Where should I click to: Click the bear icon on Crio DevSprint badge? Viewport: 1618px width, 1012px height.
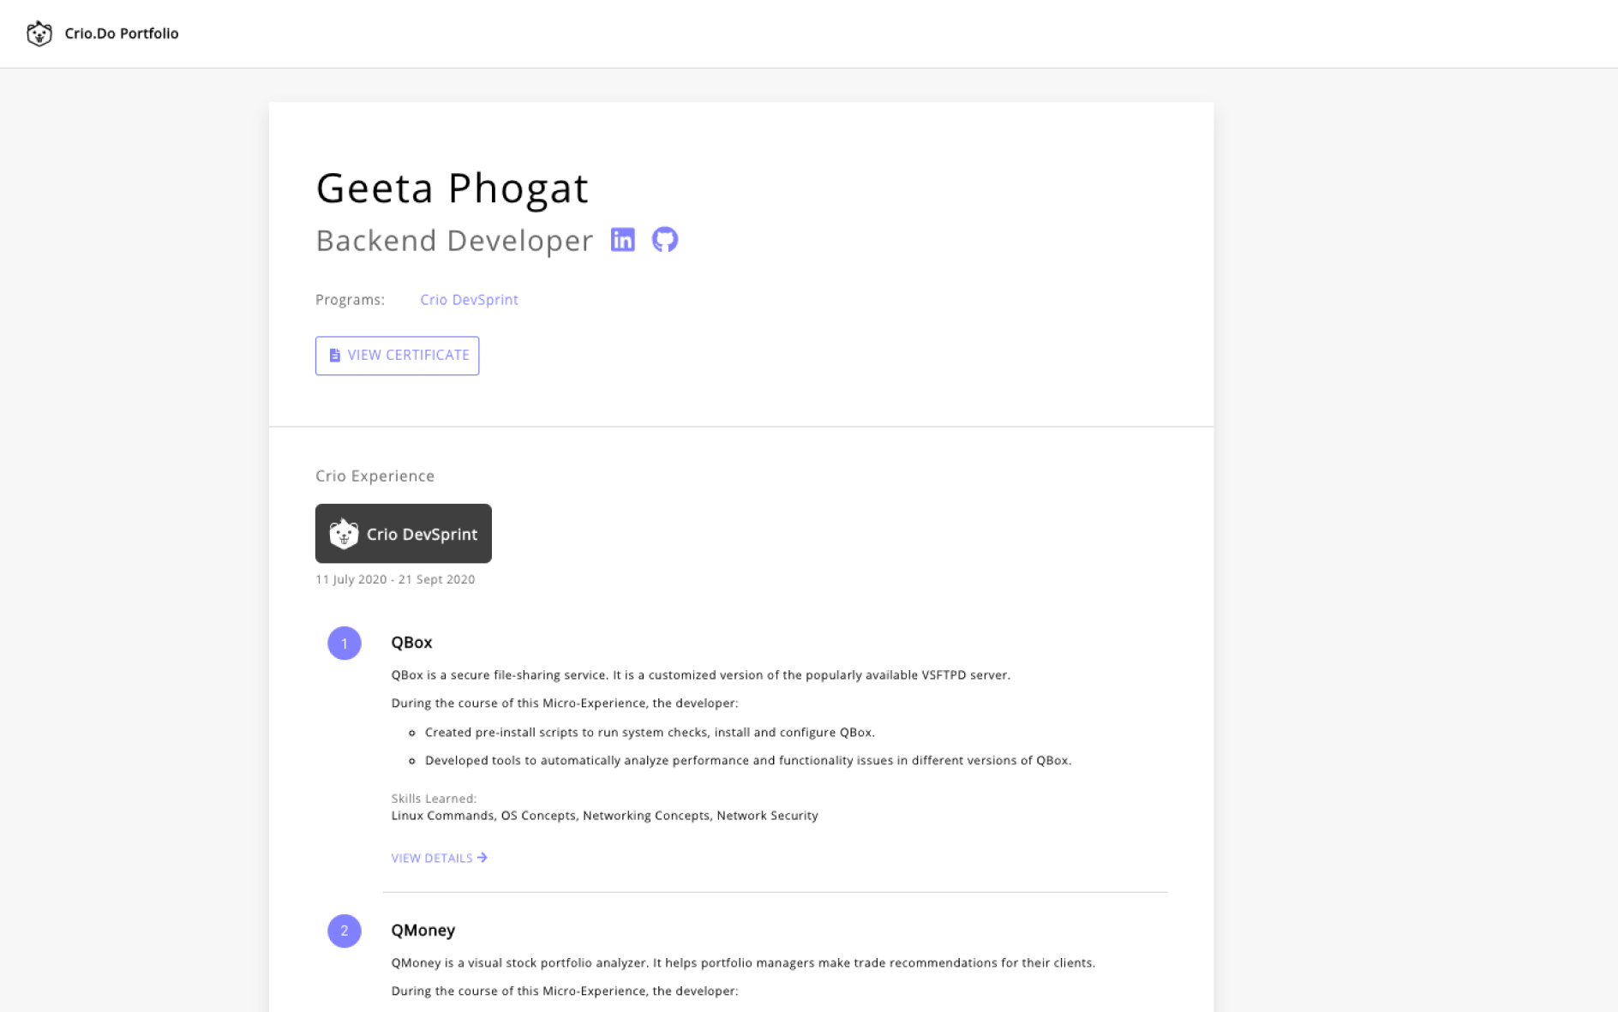tap(344, 533)
